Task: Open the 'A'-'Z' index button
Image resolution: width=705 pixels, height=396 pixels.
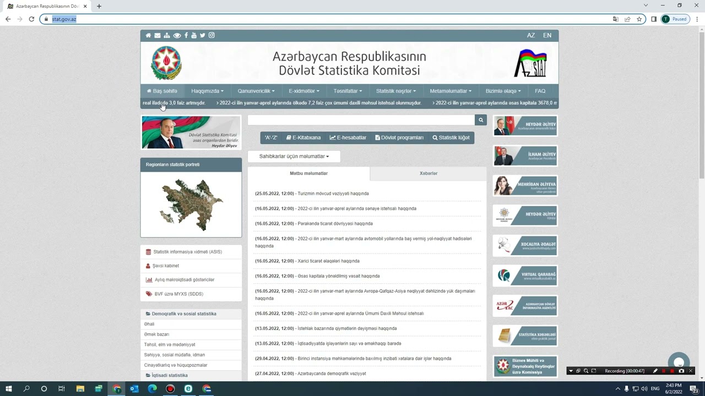Action: click(271, 137)
